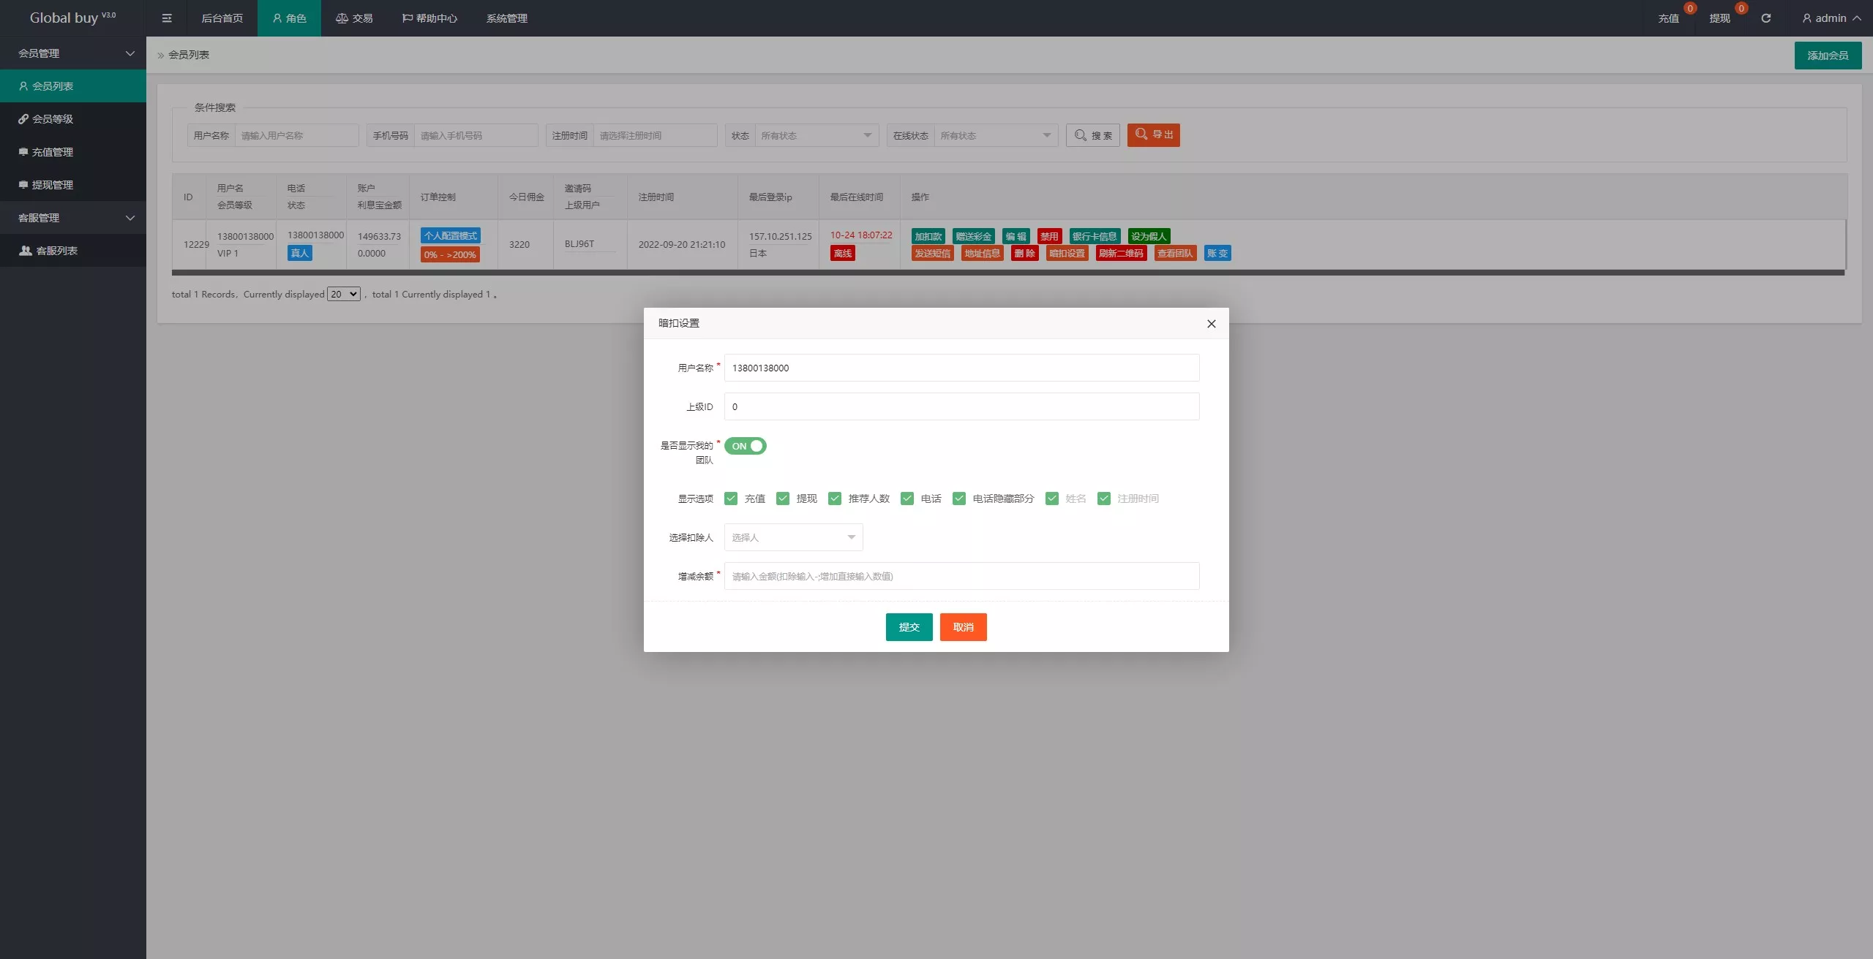Toggle the 是否显示我的团队 ON switch
This screenshot has width=1873, height=959.
coord(745,446)
